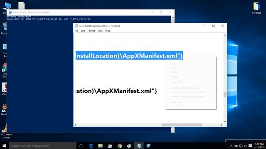Click Search the web and Windows box
Viewport: 266px width, 149px height.
point(42,146)
